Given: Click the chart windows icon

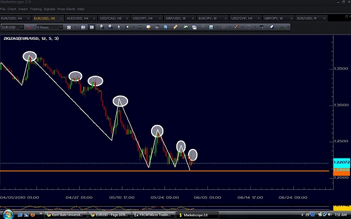Looking at the screenshot, I should 194,27.
